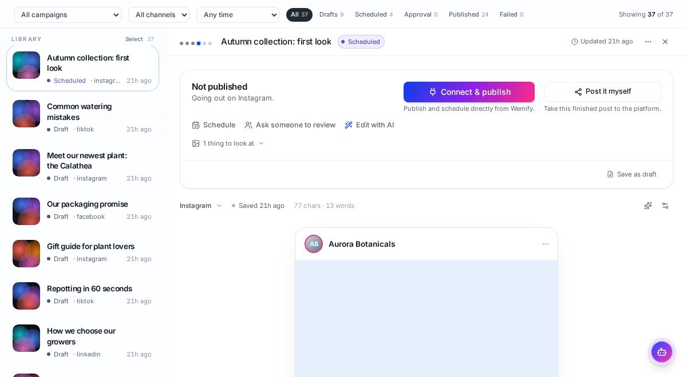Click Ask someone to review
Screen dimensions: 687x377
290,125
